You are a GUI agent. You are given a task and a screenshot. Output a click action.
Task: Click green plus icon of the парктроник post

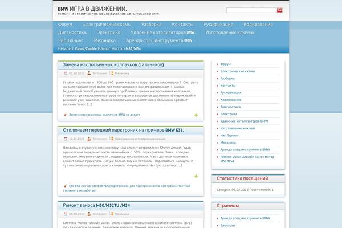point(196,176)
